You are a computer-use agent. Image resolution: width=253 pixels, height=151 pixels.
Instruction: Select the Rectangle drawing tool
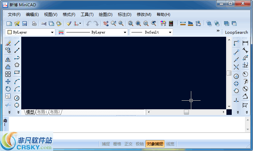pyautogui.click(x=17, y=72)
